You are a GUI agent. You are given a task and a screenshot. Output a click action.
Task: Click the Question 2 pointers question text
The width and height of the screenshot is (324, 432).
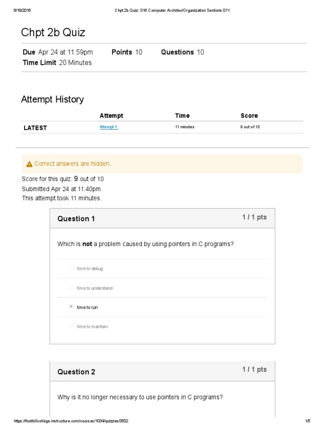[x=140, y=397]
